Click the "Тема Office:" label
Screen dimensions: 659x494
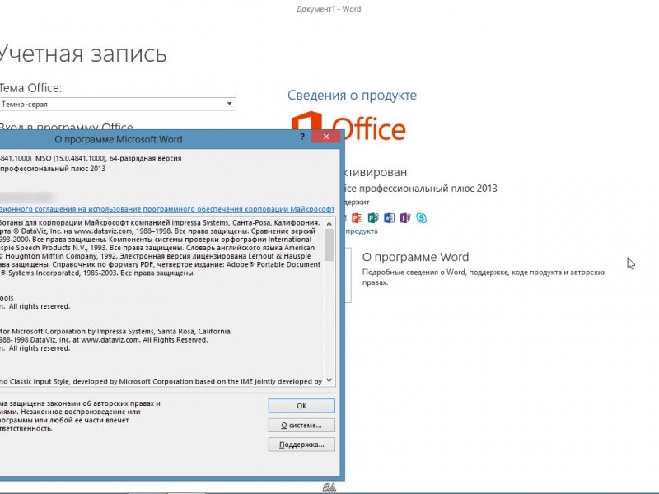click(30, 88)
